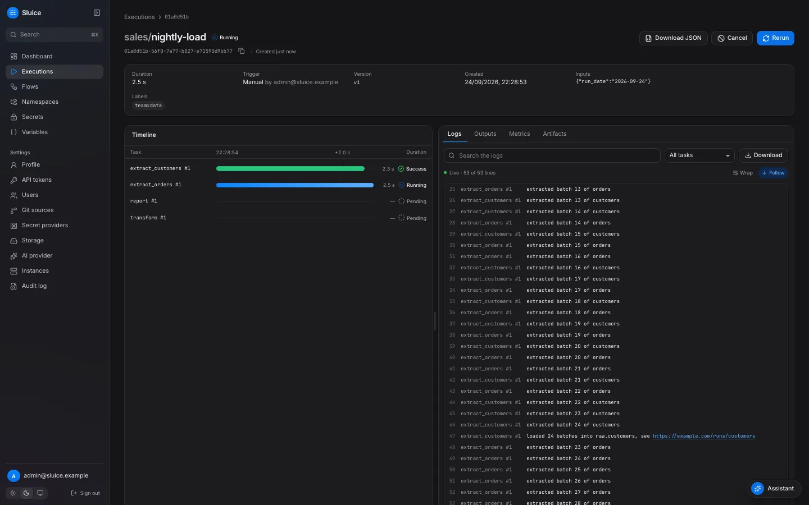Click the extract_orders #1 task name
Viewport: 809px width, 505px height.
click(156, 185)
